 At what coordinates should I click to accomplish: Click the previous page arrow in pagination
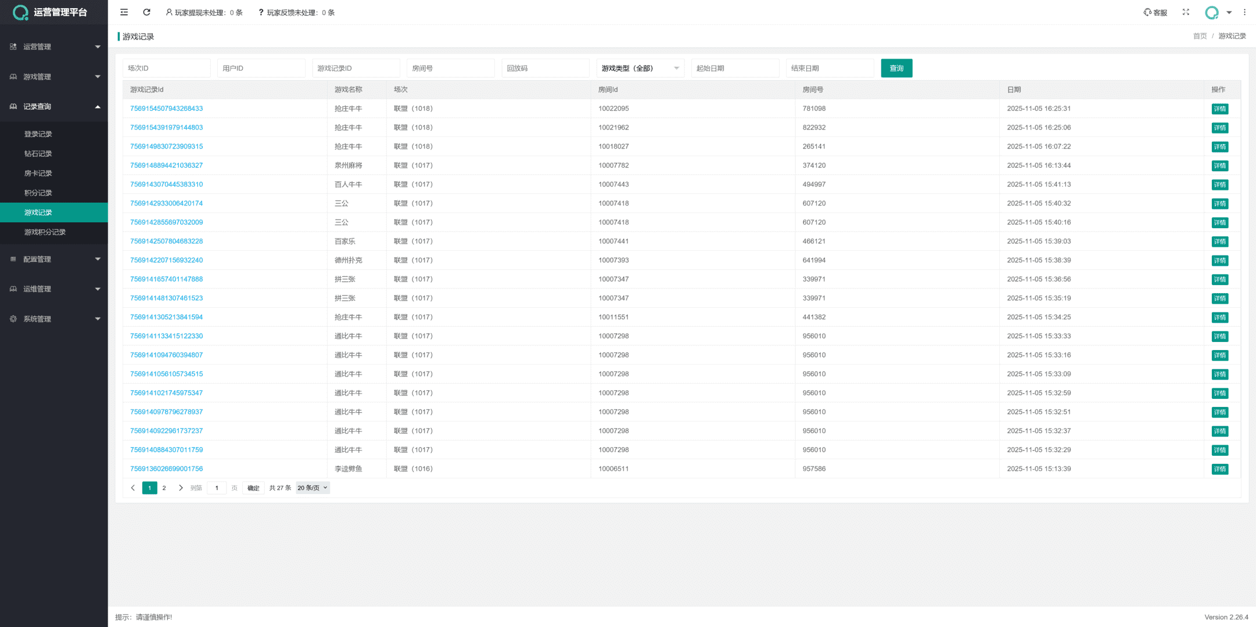[x=133, y=488]
